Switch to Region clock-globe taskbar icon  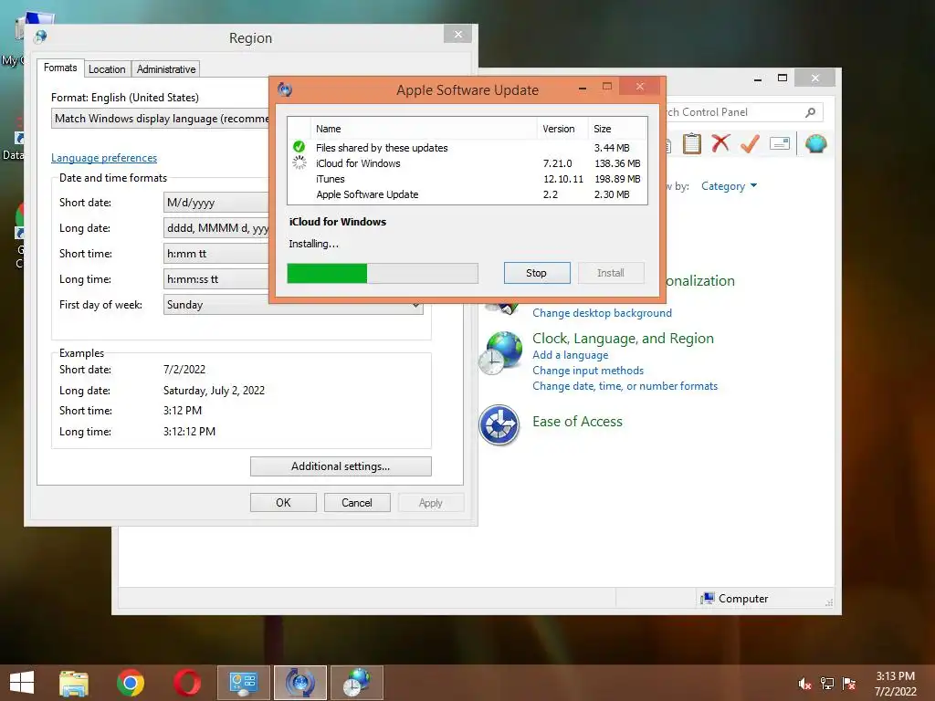357,683
